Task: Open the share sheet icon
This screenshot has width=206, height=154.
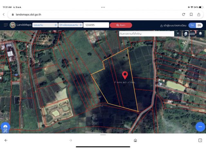Action: pos(199,14)
